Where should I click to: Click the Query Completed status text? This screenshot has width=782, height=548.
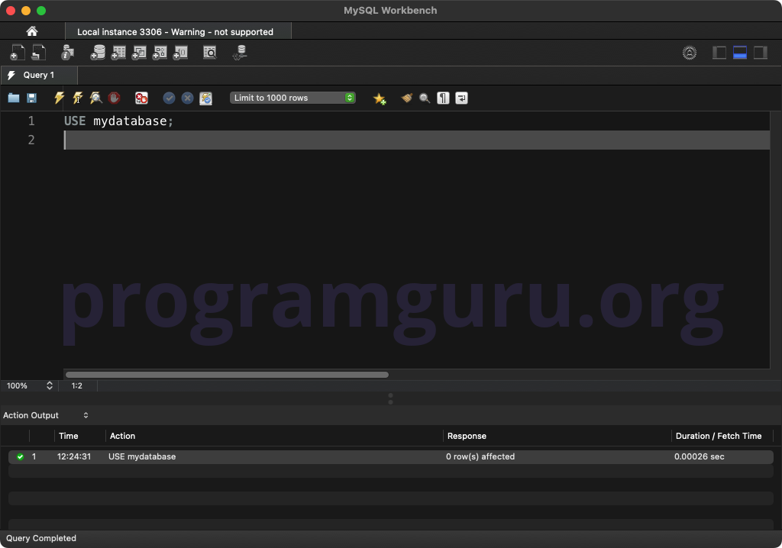41,538
